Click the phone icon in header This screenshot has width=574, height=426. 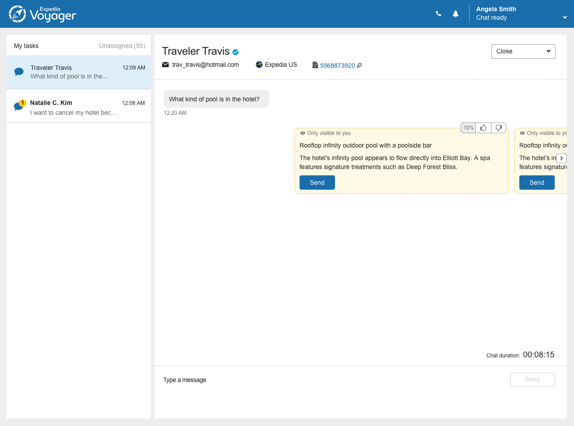tap(439, 14)
